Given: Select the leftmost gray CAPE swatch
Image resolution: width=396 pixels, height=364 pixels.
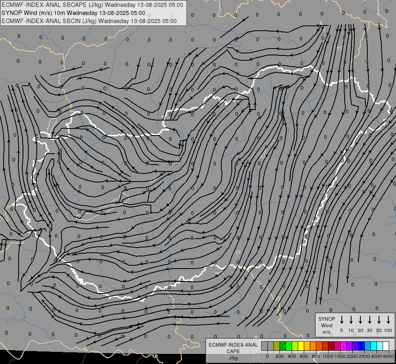Looking at the screenshot, I should coord(265,346).
